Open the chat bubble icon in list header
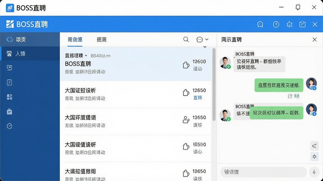 pos(199,39)
